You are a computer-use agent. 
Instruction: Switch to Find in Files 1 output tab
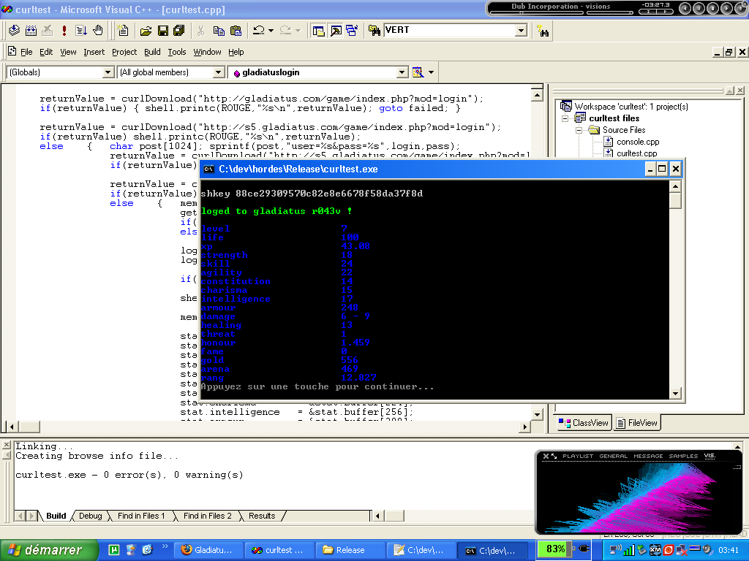coord(140,516)
